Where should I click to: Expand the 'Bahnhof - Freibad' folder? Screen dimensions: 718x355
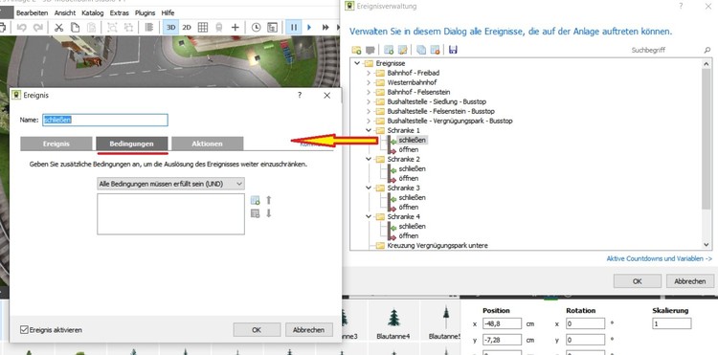(x=369, y=73)
